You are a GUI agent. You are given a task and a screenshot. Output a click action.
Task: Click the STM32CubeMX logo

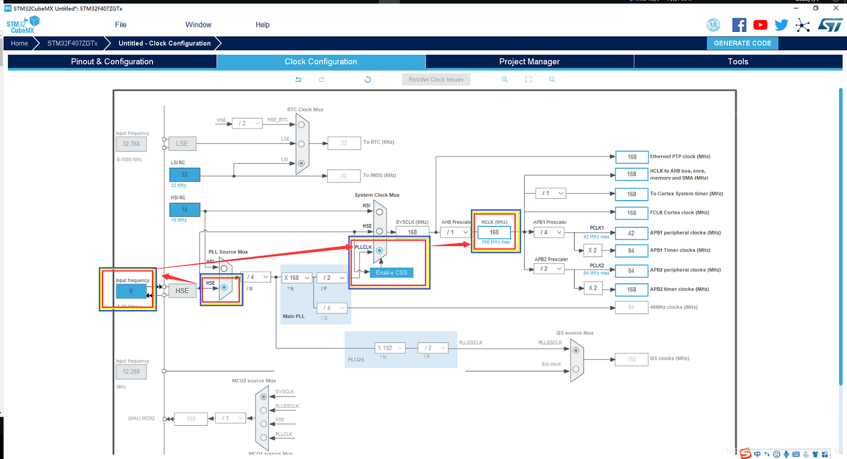click(x=23, y=25)
